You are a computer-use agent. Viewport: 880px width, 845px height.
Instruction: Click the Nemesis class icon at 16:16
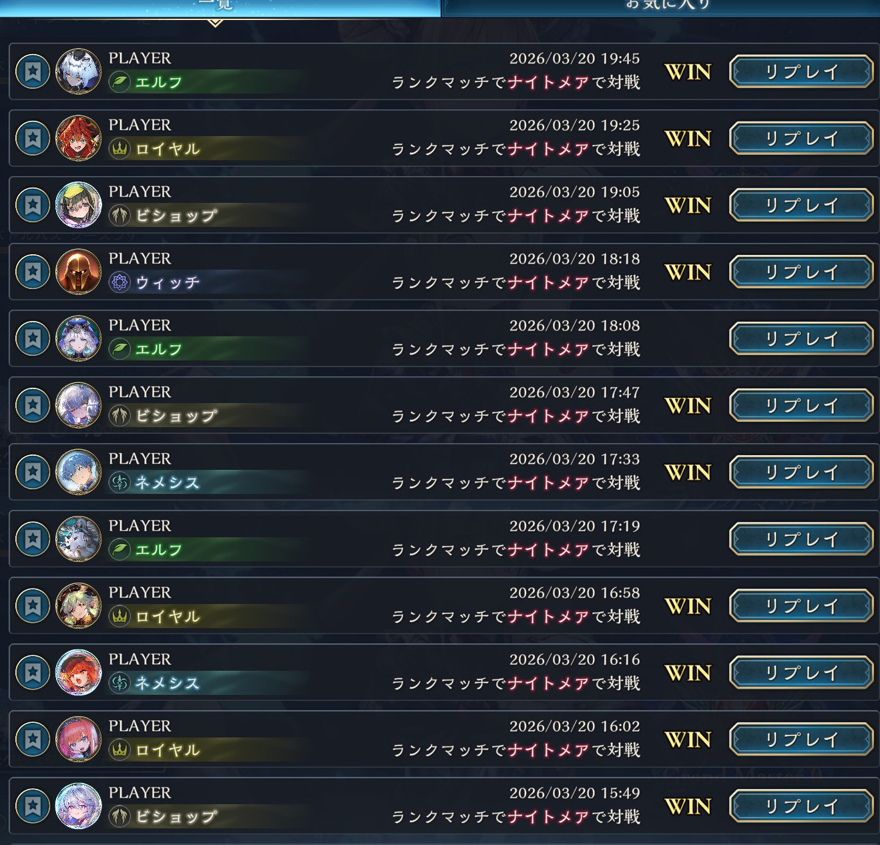120,683
